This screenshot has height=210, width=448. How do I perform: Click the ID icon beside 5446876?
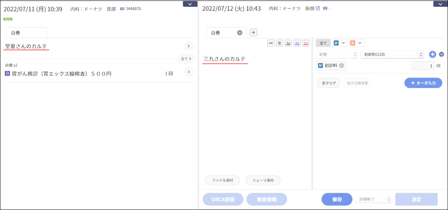click(122, 9)
